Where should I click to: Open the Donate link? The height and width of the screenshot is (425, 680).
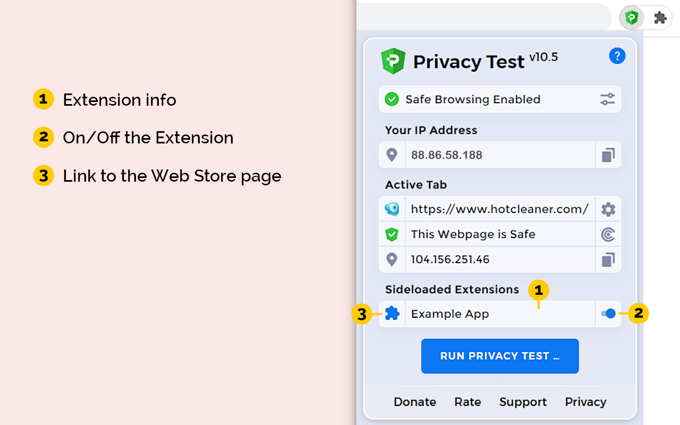pyautogui.click(x=414, y=402)
